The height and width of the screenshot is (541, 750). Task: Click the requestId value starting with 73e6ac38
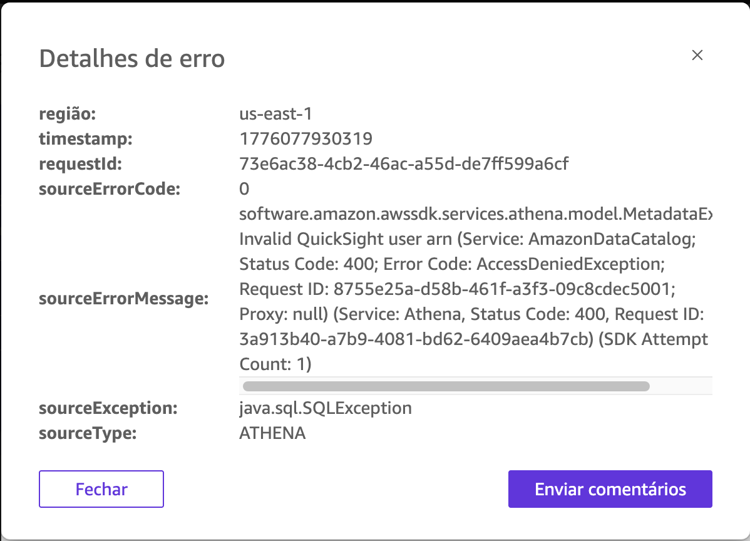pos(404,164)
